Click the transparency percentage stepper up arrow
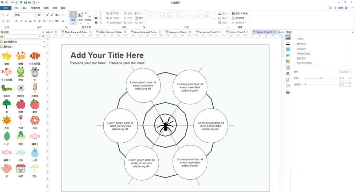Image resolution: width=355 pixels, height=192 pixels. click(x=350, y=83)
